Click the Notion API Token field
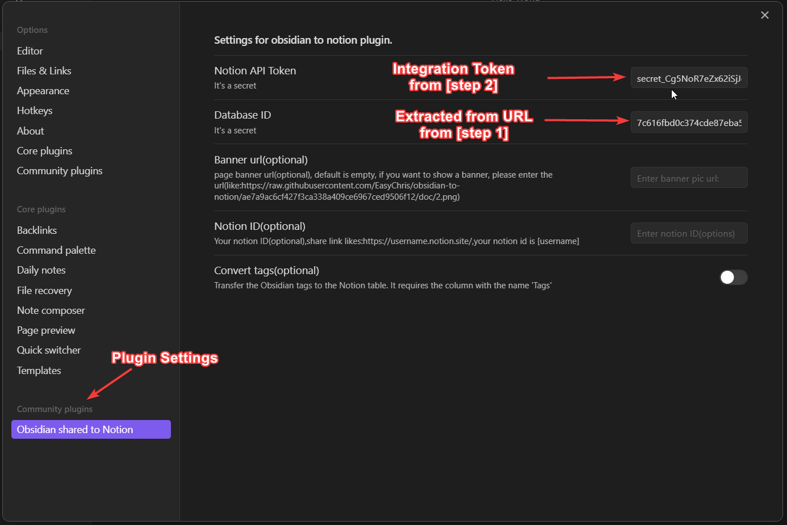Image resolution: width=787 pixels, height=525 pixels. (x=688, y=78)
